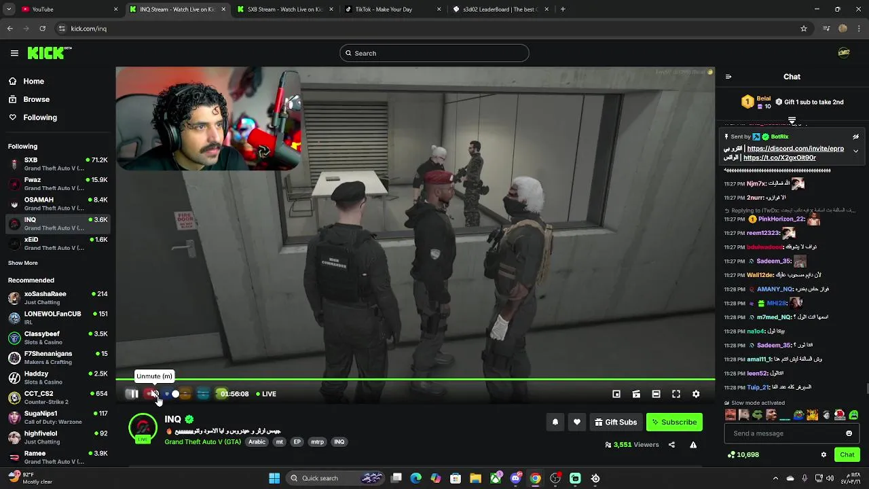Click the Kick logo
Image resolution: width=869 pixels, height=489 pixels.
[x=50, y=53]
